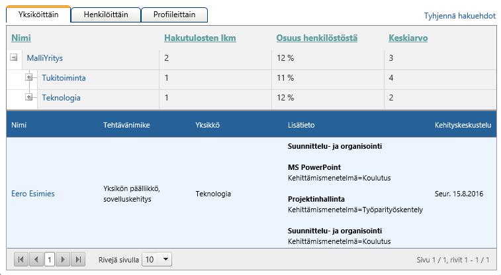The image size is (501, 275).
Task: Click the Seur. 15.8.2016 date
Action: tap(459, 194)
